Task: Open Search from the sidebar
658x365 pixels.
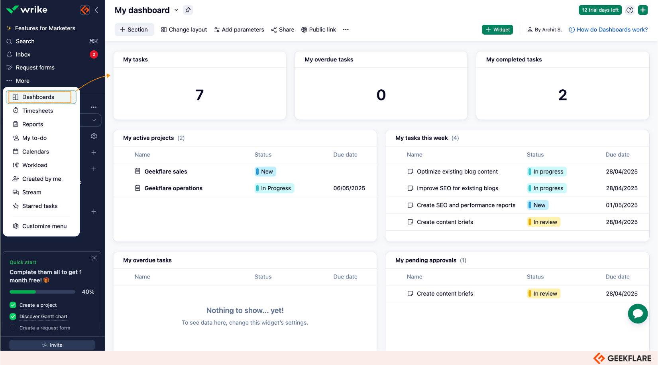Action: [x=25, y=41]
